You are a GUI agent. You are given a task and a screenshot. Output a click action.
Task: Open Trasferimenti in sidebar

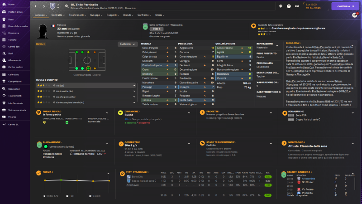click(x=14, y=96)
